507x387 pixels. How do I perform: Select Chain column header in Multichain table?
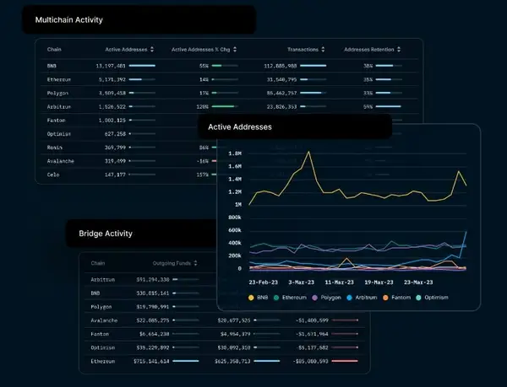pos(54,50)
